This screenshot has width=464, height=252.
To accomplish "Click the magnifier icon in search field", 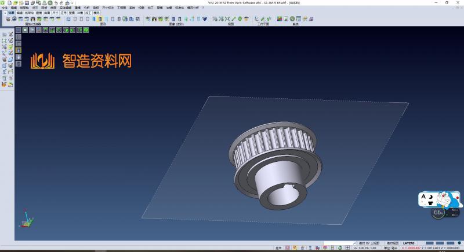I will 354,243.
